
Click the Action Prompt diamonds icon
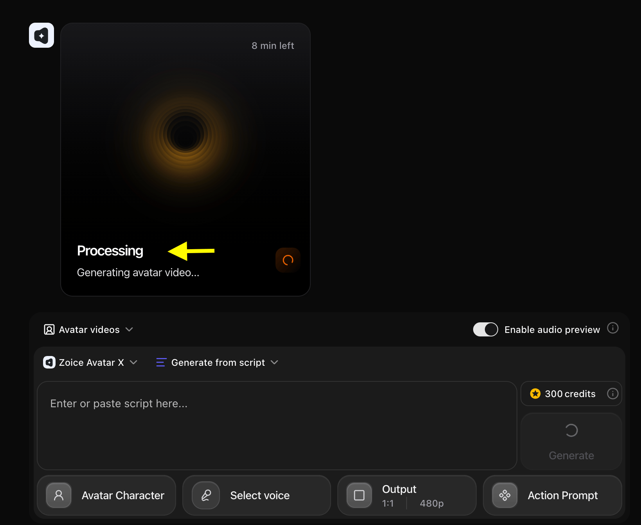(x=505, y=495)
